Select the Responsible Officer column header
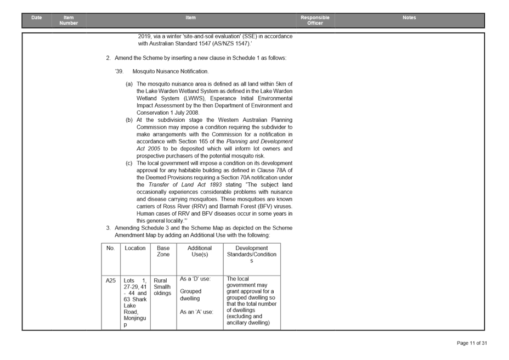The image size is (509, 360). 315,20
